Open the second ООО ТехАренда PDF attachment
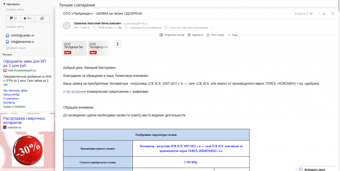Screen dimensions: 340x171 tap(100, 48)
